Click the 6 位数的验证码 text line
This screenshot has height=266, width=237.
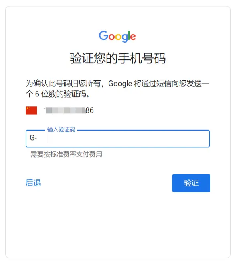pos(58,94)
